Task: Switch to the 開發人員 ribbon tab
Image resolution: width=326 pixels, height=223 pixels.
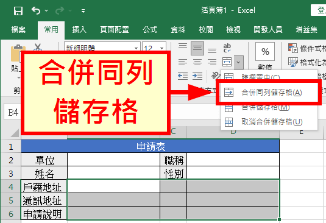Action: [268, 30]
